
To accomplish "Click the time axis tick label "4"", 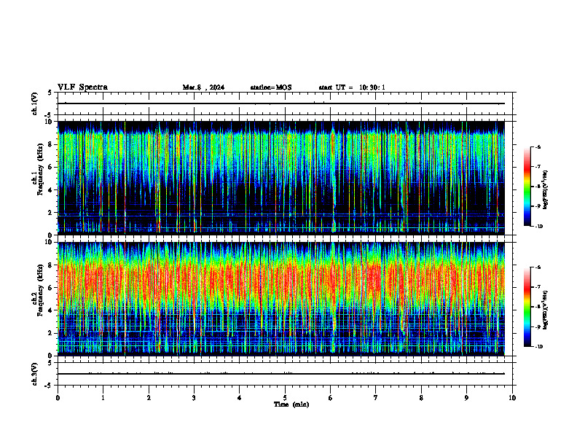I will tap(240, 398).
